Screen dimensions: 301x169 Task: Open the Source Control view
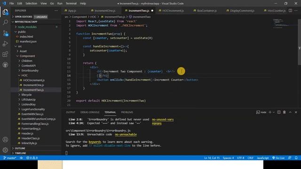click(5, 33)
